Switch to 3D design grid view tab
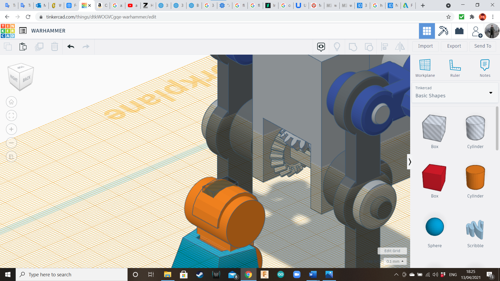 [427, 31]
